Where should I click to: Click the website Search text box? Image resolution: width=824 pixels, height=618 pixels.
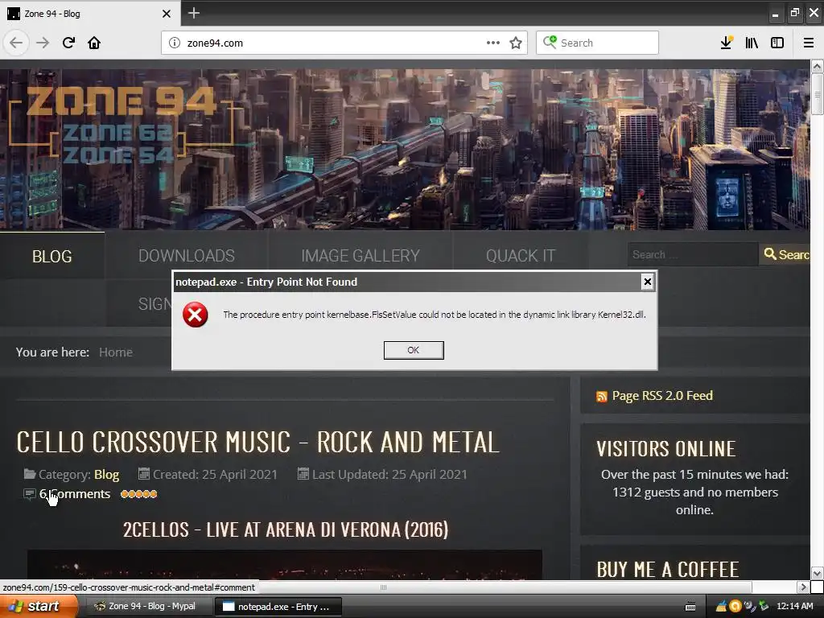tap(692, 255)
